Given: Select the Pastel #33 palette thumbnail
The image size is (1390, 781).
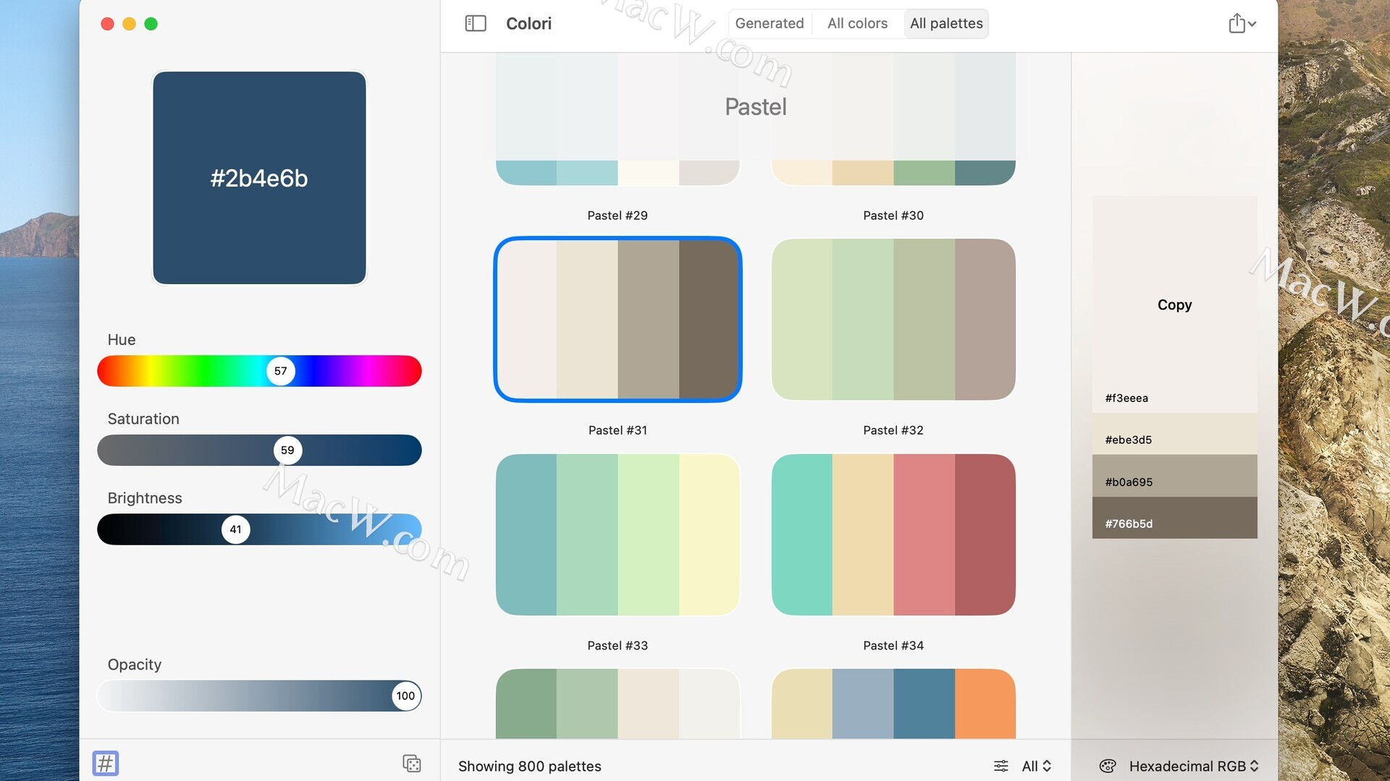Looking at the screenshot, I should click(x=618, y=534).
